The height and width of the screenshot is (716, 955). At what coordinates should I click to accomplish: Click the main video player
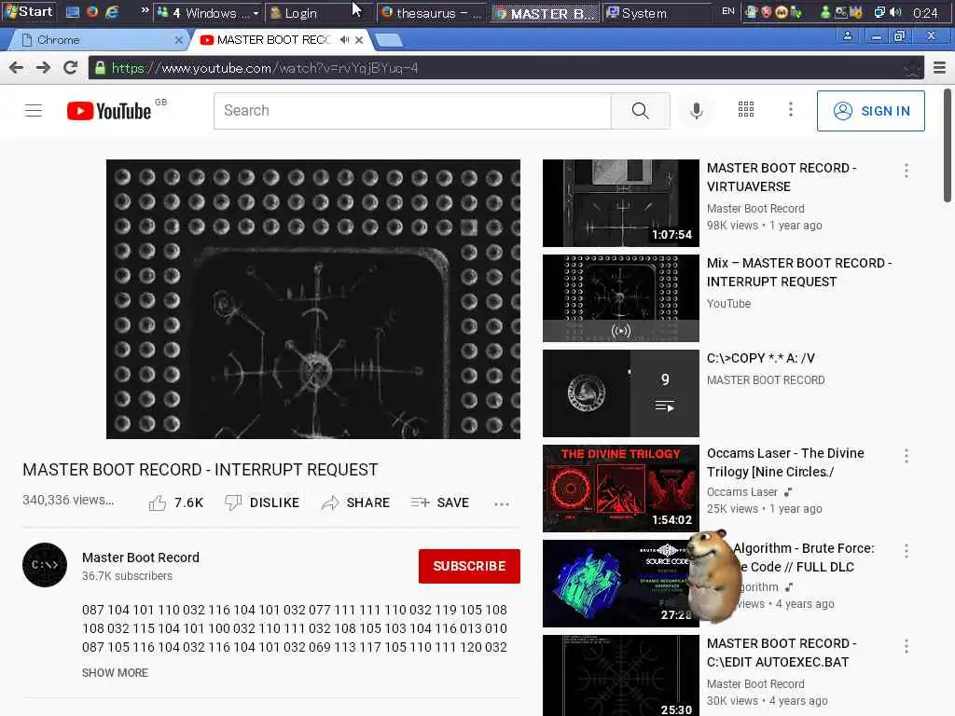[x=313, y=299]
